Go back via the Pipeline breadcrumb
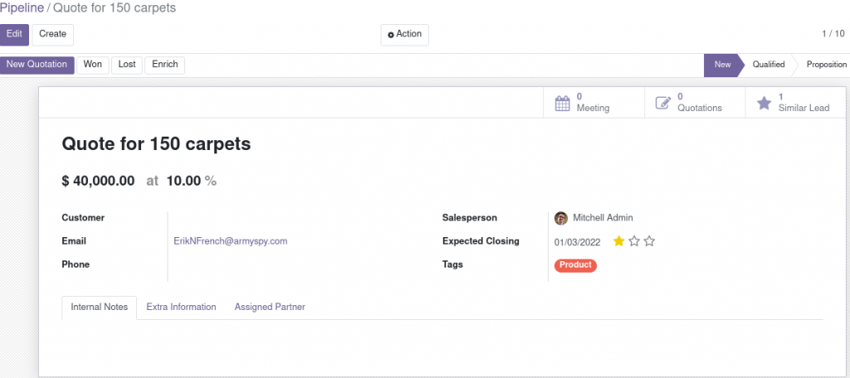 [x=22, y=8]
